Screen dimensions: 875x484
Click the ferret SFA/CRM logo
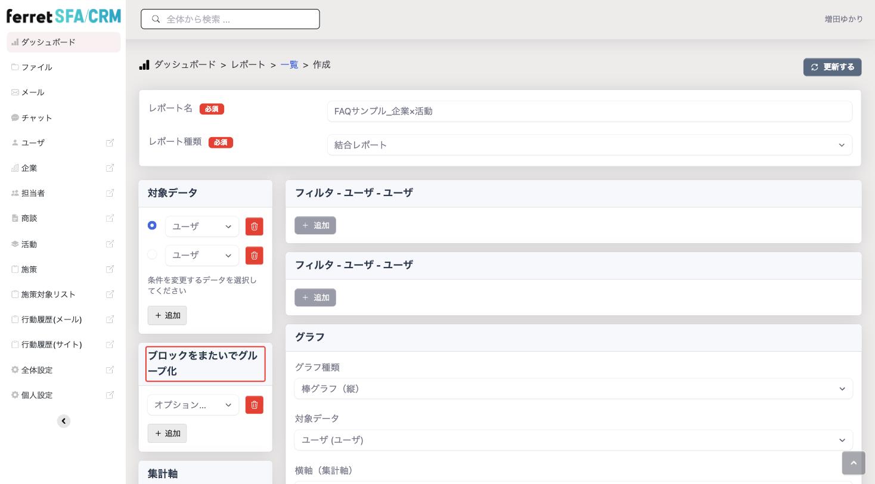coord(63,16)
